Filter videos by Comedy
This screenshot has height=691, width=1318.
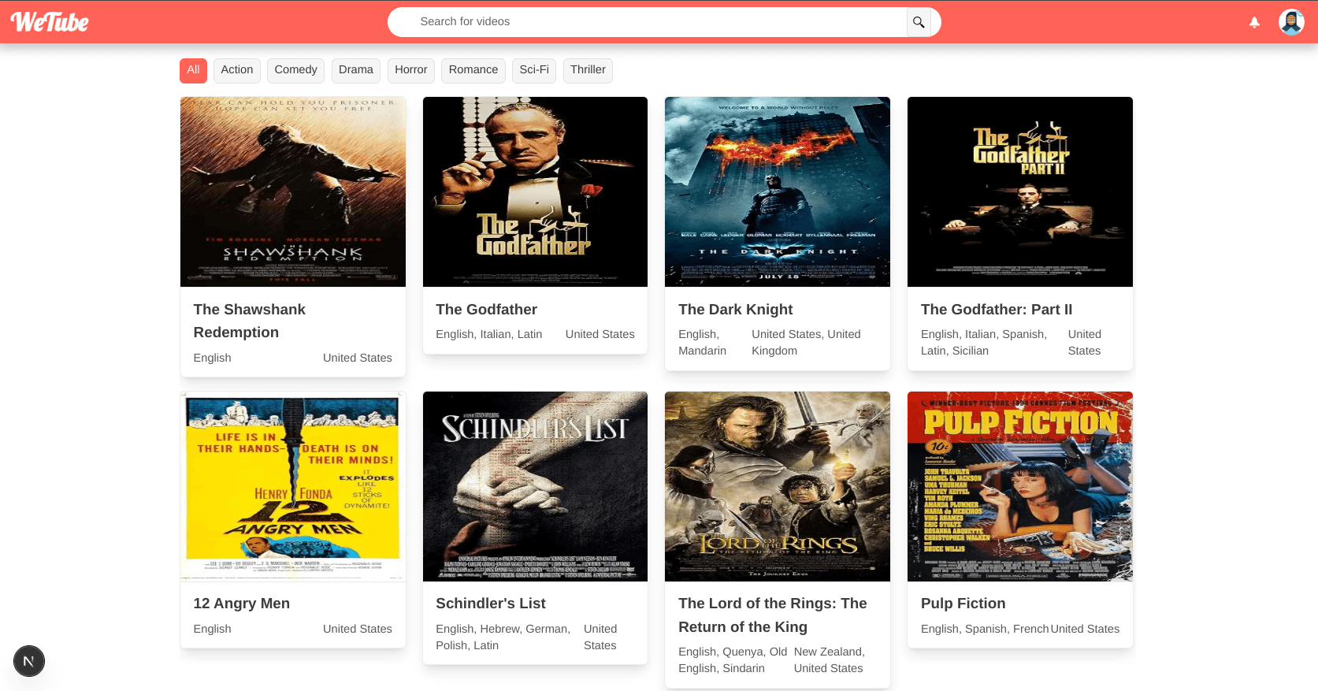click(295, 70)
